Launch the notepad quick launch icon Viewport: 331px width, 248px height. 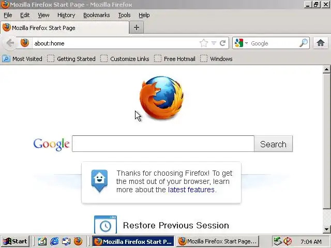(x=42, y=241)
